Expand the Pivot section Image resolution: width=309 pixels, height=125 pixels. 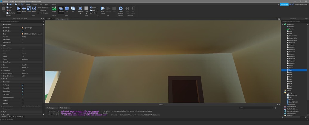click(x=1, y=79)
